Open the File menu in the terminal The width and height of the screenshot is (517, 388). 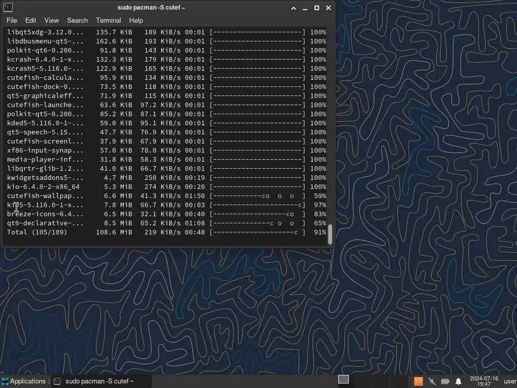(x=12, y=20)
